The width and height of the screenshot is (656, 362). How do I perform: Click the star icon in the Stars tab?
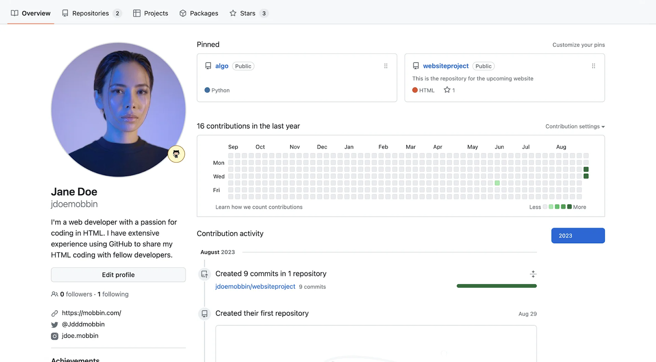[233, 13]
